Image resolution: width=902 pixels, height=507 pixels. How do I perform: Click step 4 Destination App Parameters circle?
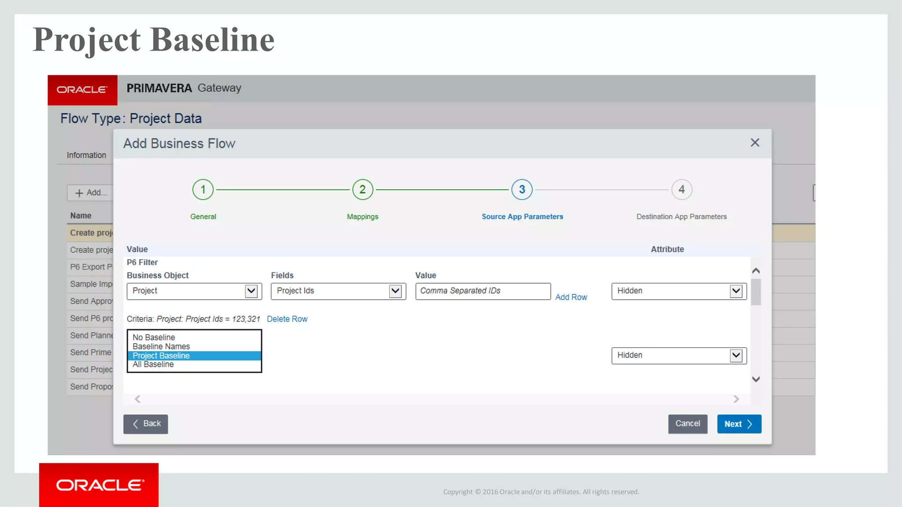click(681, 190)
